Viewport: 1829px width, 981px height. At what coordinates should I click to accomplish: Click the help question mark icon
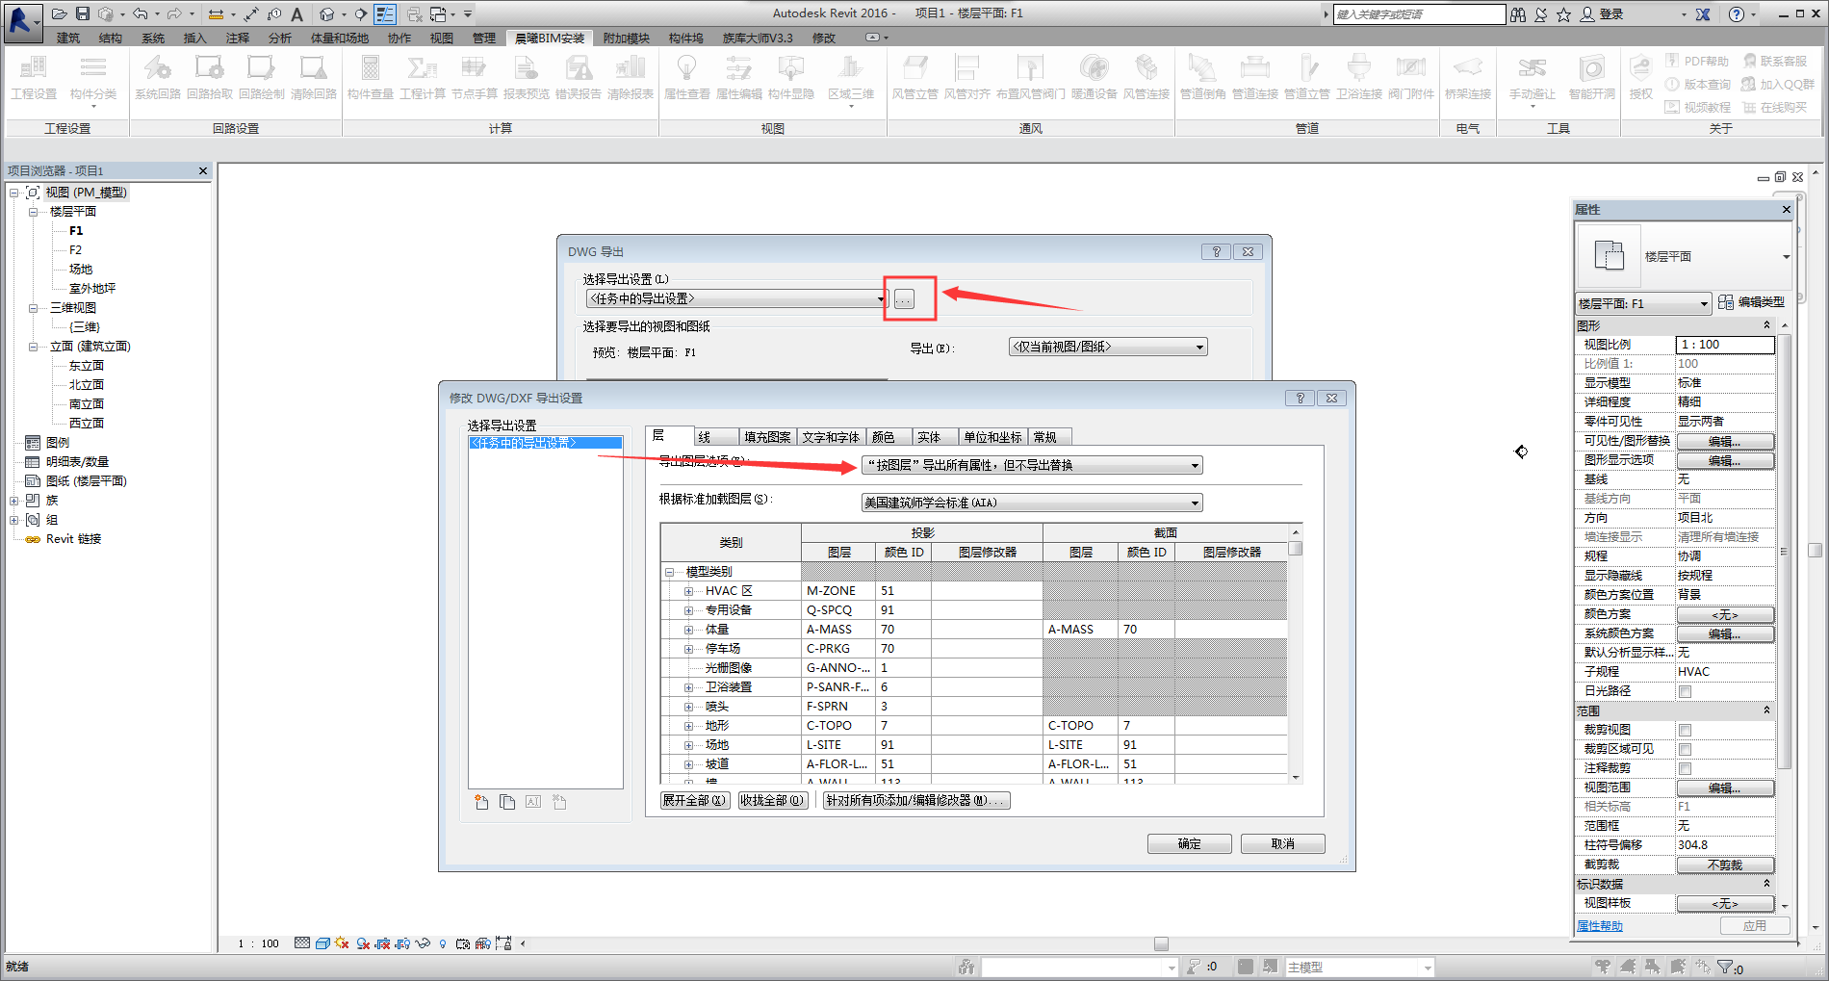point(1736,14)
